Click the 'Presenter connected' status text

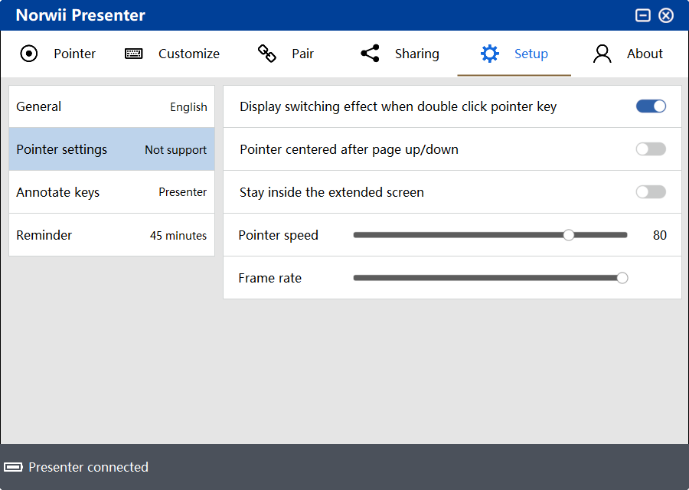[88, 467]
